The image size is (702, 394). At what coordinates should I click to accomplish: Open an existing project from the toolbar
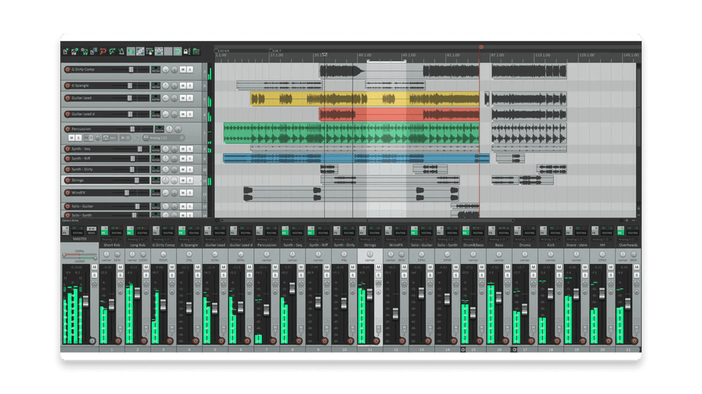75,52
